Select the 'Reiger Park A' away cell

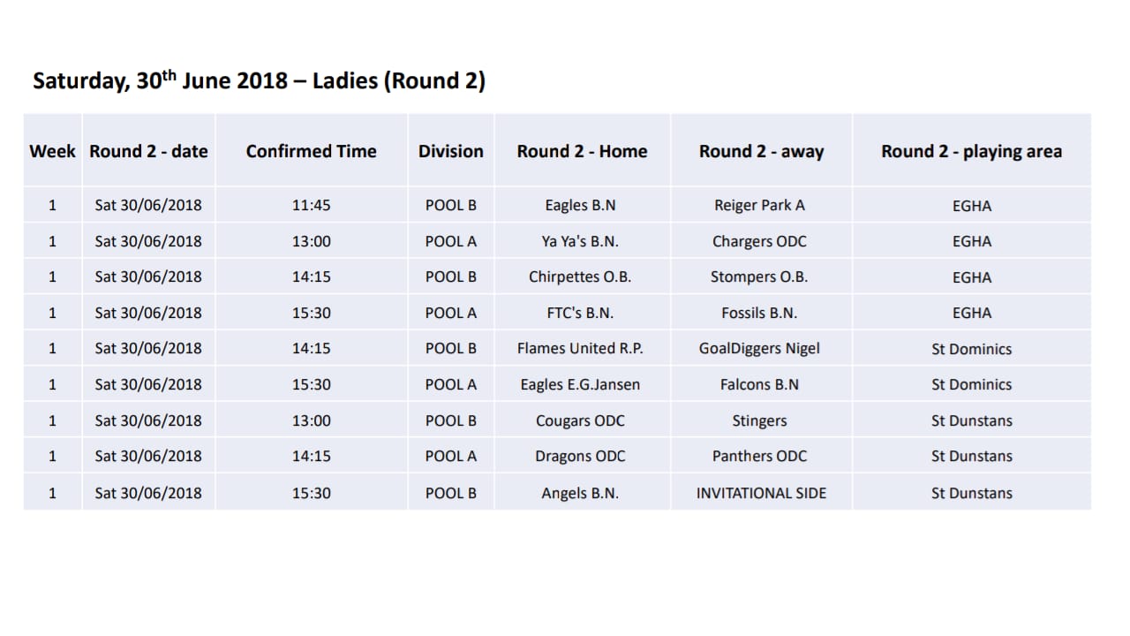[759, 205]
